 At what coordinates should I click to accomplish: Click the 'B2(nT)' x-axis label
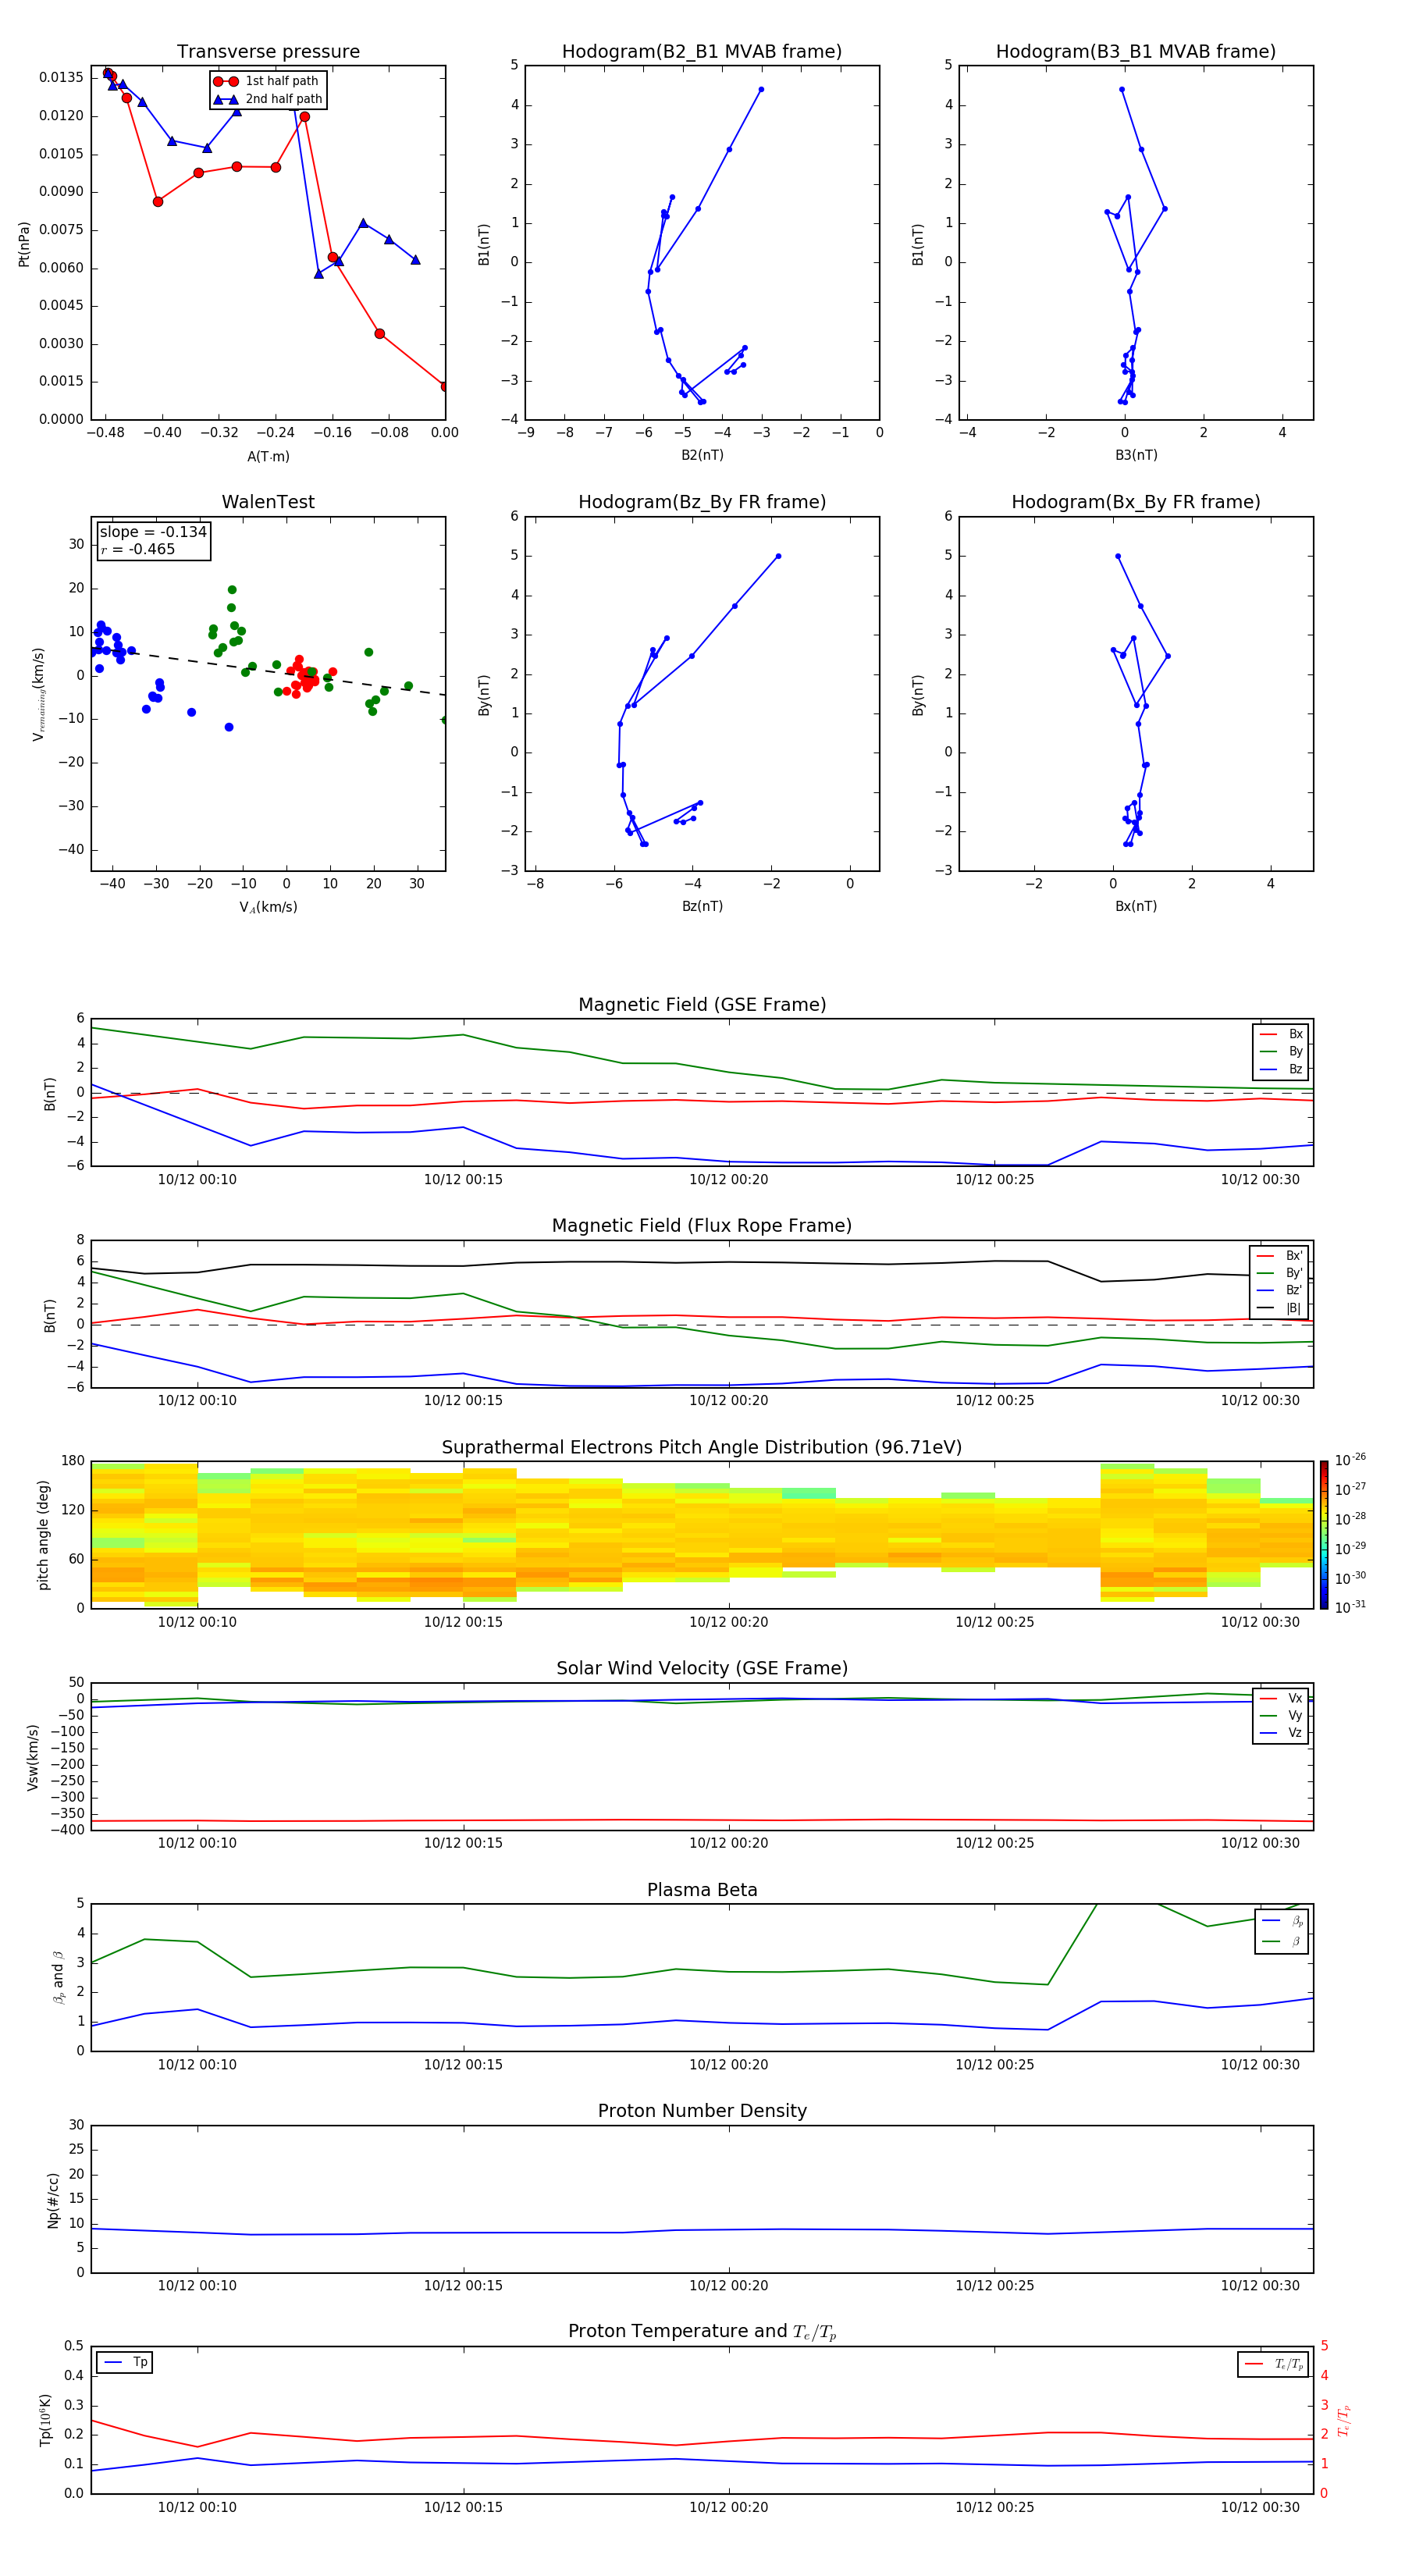[702, 455]
